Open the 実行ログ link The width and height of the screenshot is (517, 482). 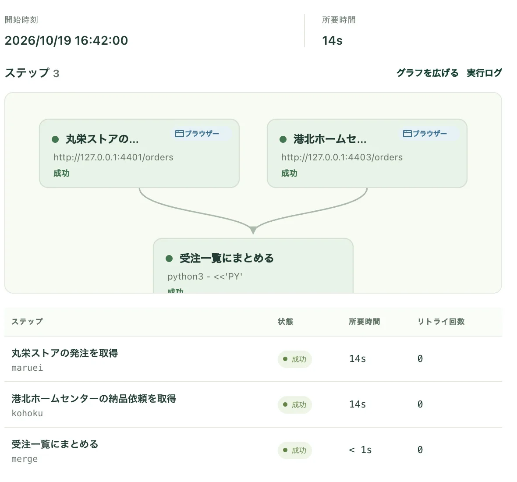coord(484,73)
